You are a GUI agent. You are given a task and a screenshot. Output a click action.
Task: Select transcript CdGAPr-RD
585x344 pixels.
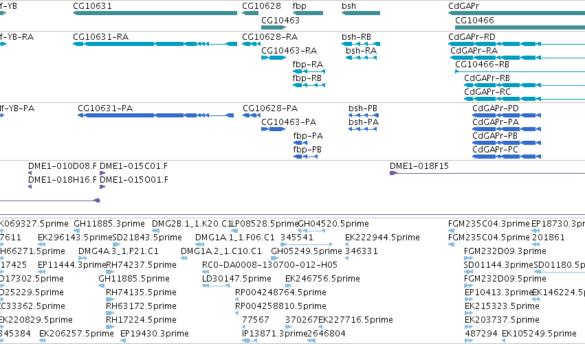(x=516, y=44)
